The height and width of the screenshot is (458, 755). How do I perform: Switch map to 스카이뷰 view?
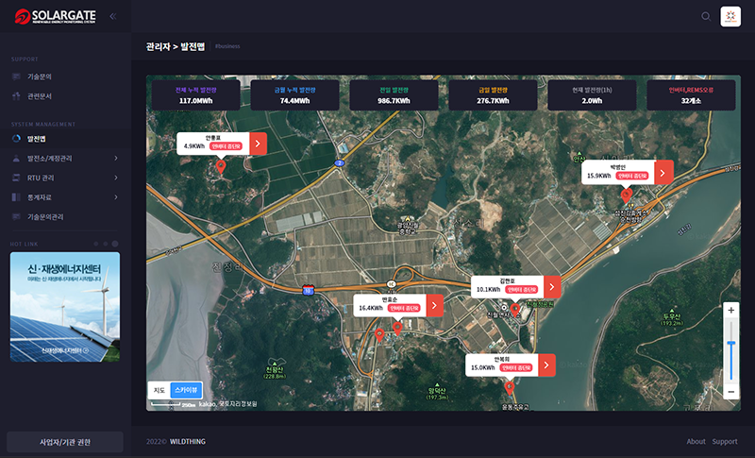pos(186,389)
